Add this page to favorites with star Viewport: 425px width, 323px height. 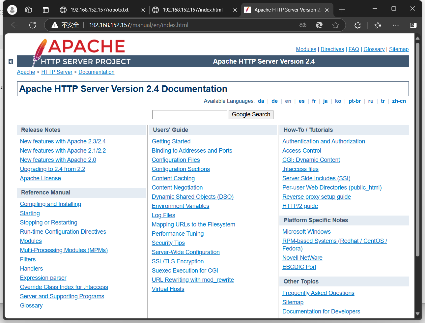coord(336,25)
